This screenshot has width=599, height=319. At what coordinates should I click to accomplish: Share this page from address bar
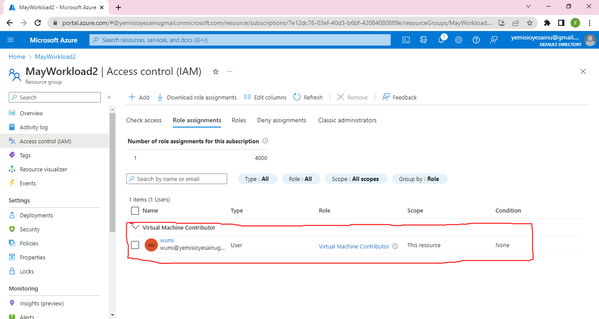[x=516, y=23]
